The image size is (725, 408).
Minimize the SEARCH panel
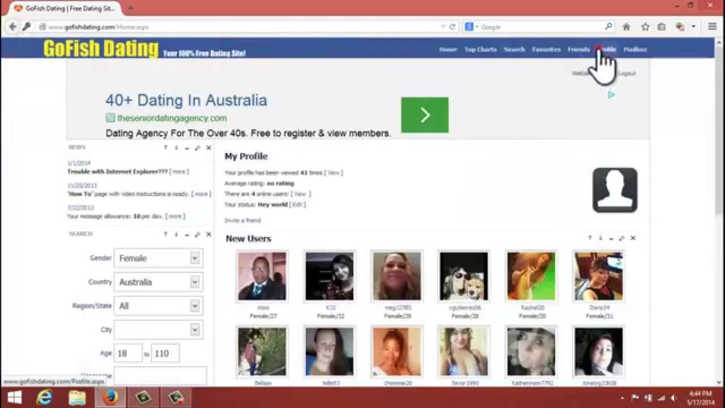click(x=187, y=234)
